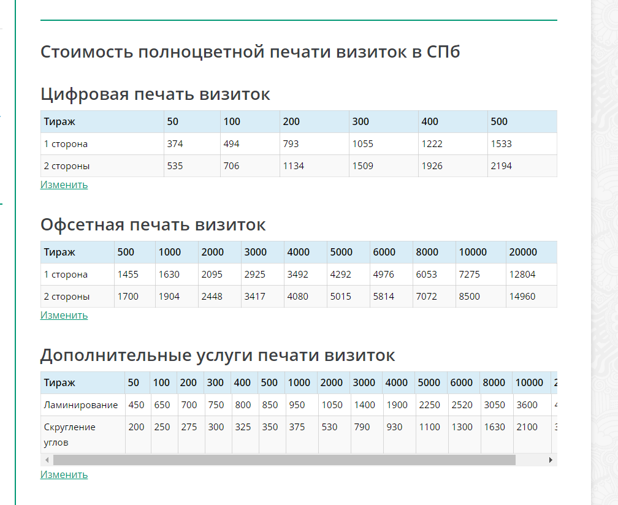
Task: Select the 374 price cell
Action: click(x=175, y=144)
